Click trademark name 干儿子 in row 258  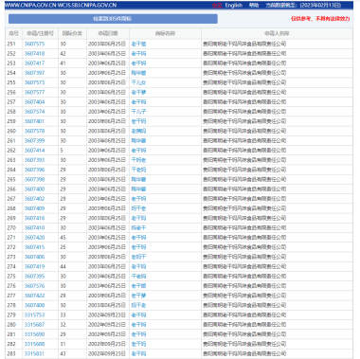138,112
